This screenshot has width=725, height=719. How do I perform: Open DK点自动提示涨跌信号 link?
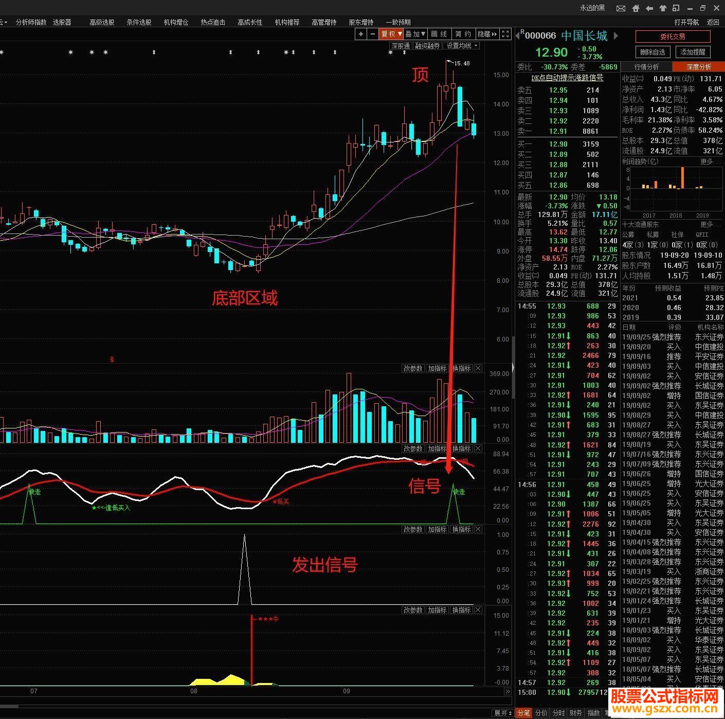[567, 78]
